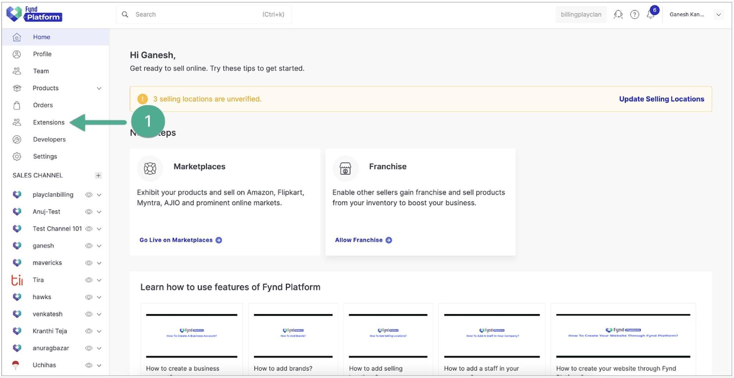This screenshot has height=378, width=734.
Task: Open Profile in sidebar
Action: click(x=42, y=54)
